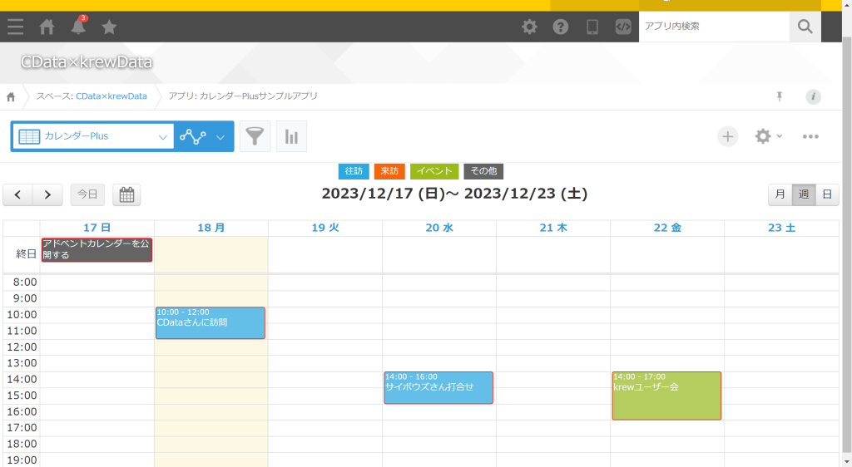Go to the next week arrow

tap(47, 194)
